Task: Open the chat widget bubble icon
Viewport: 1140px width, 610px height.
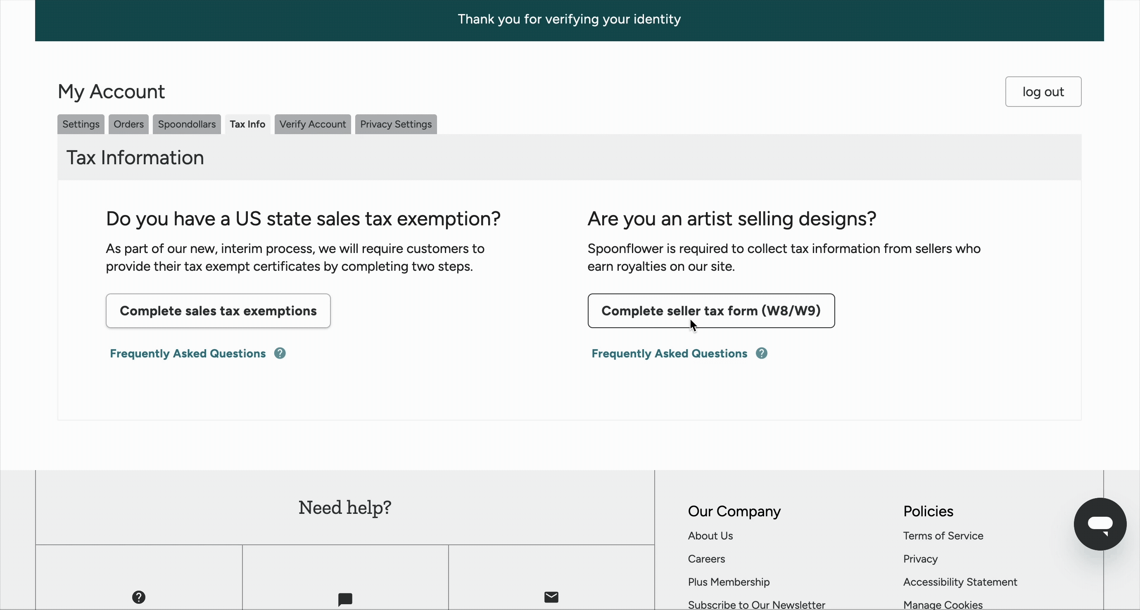Action: pos(1100,524)
